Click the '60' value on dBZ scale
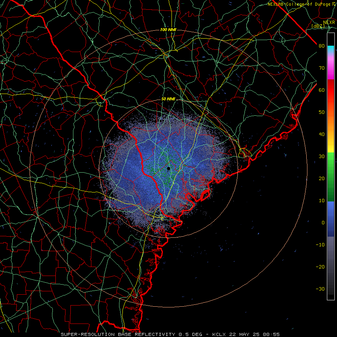Viewport: 337px width, 337px height. tap(322, 90)
